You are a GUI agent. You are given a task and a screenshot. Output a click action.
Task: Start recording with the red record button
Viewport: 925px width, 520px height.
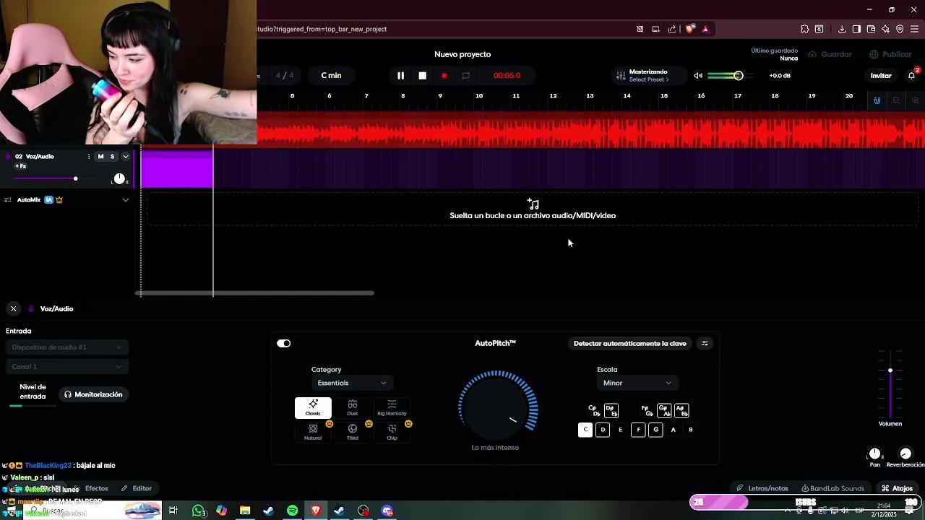(x=444, y=76)
